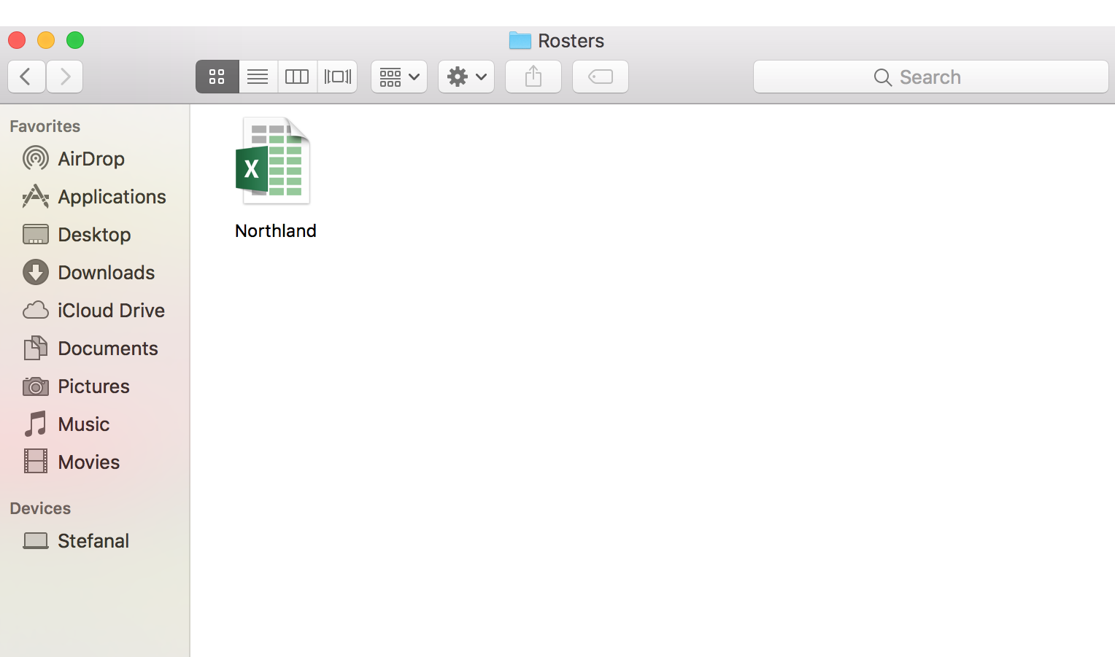
Task: Click the AirDrop sidebar icon
Action: click(36, 158)
